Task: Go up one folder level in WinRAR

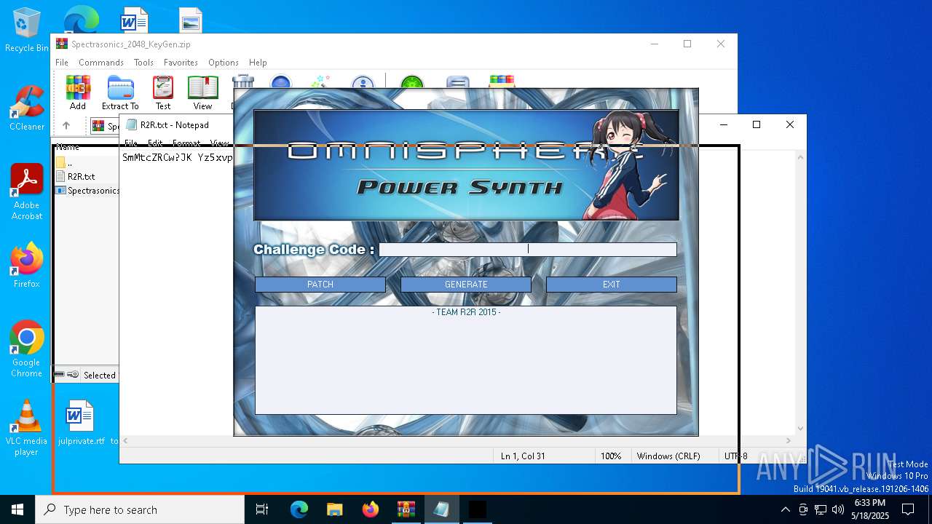Action: [66, 125]
